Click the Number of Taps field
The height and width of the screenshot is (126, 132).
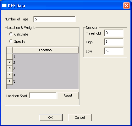(x=54, y=19)
